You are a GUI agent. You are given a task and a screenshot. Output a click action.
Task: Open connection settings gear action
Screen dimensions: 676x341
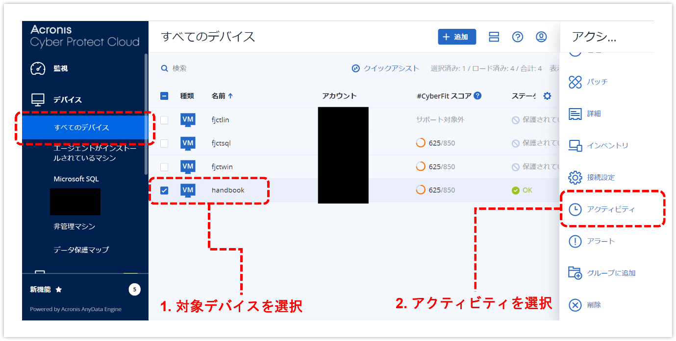point(575,177)
